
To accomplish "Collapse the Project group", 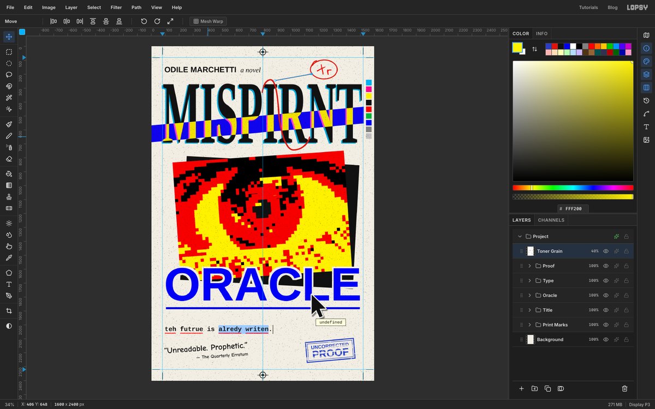I will (x=520, y=237).
